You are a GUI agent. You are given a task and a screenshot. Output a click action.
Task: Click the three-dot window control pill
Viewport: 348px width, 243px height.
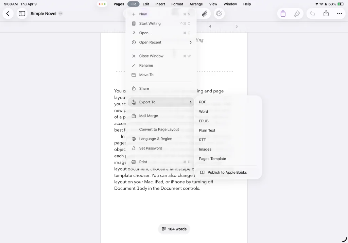click(102, 4)
